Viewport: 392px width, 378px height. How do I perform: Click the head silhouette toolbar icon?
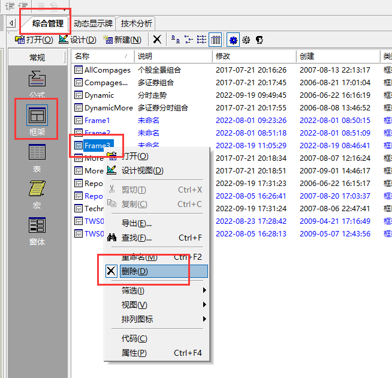pos(260,40)
